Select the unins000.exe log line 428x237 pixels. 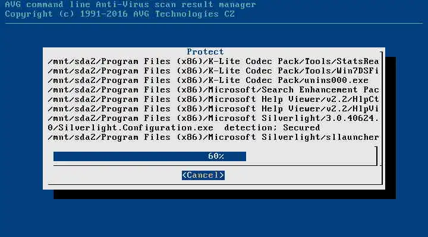(x=208, y=81)
